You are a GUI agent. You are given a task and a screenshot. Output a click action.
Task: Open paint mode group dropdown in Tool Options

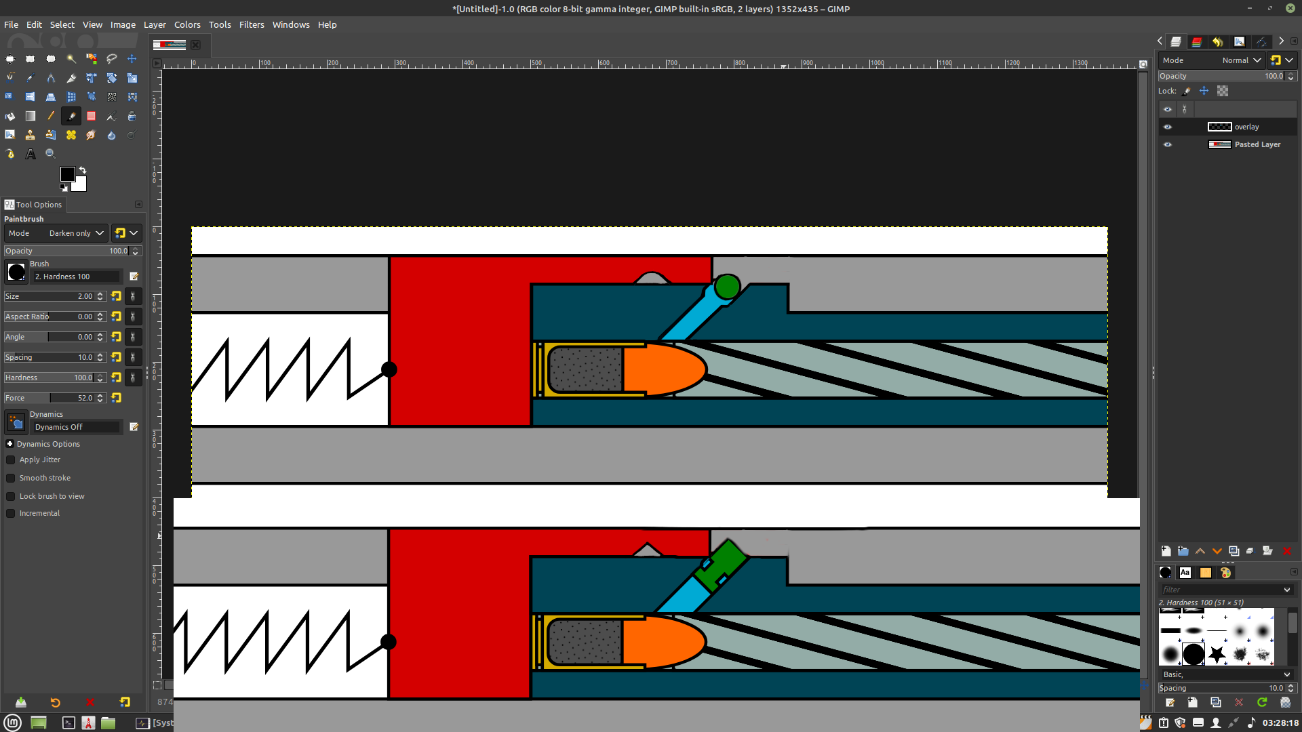(x=127, y=233)
